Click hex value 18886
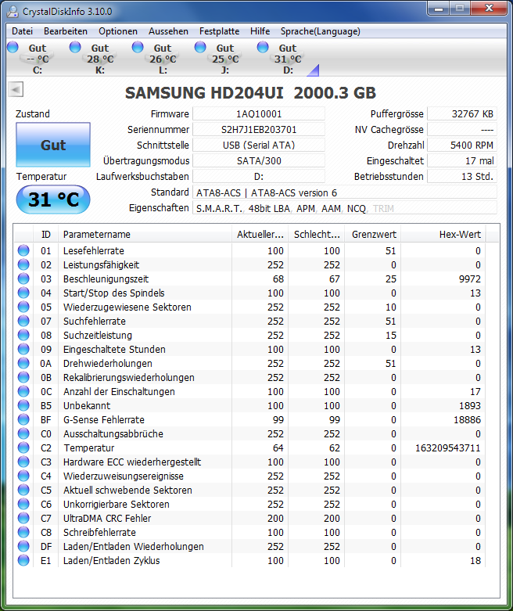This screenshot has height=611, width=513. pos(467,419)
